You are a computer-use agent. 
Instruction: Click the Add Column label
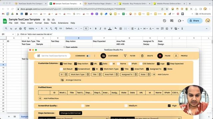point(163,74)
